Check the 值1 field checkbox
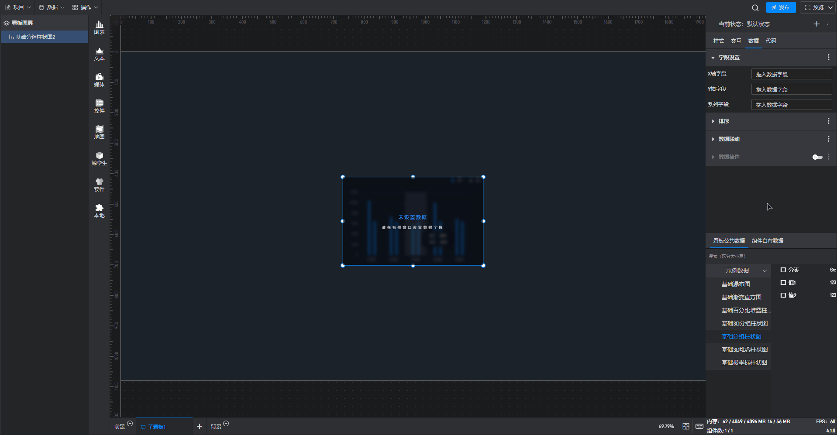This screenshot has width=837, height=435. [x=783, y=283]
